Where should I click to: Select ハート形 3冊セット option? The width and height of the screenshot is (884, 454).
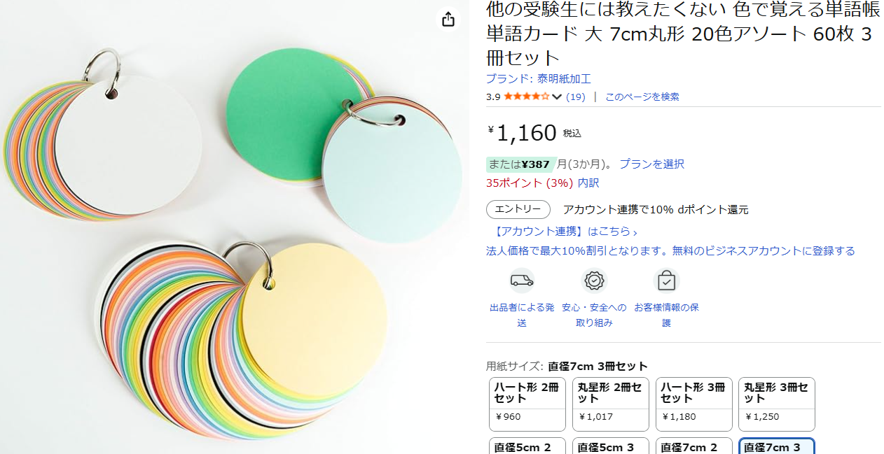[x=694, y=404]
